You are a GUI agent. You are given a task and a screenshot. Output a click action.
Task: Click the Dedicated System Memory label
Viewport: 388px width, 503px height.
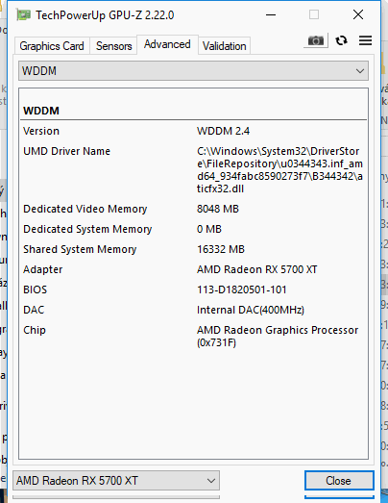[87, 229]
